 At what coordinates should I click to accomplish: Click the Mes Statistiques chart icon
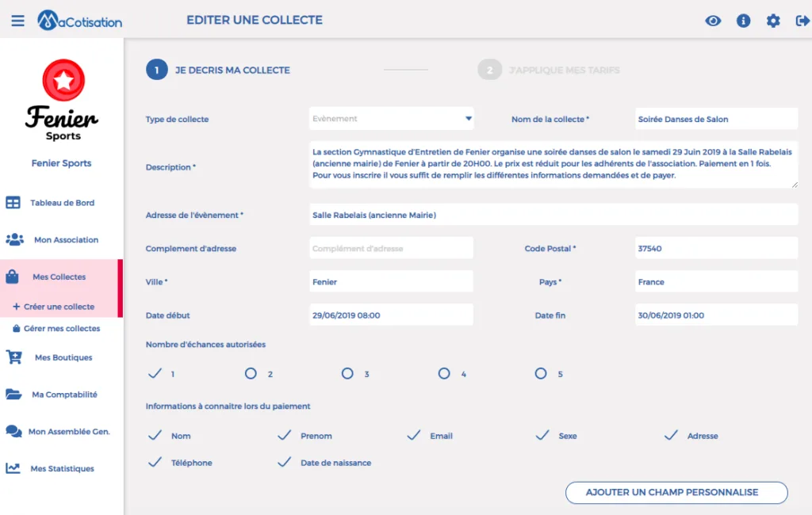tap(13, 468)
